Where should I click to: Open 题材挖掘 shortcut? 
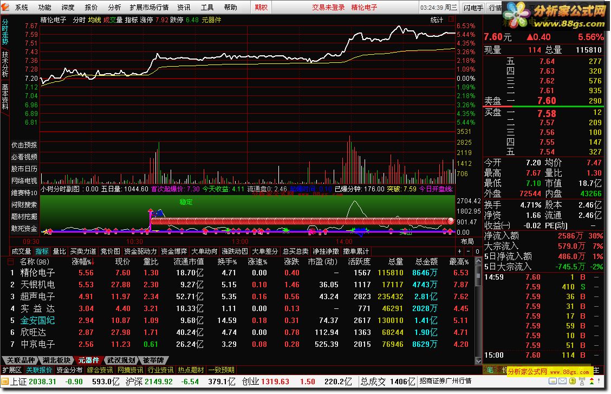click(24, 217)
